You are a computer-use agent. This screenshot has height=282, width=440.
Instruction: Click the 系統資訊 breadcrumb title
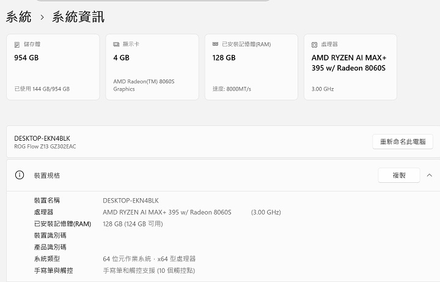[78, 17]
